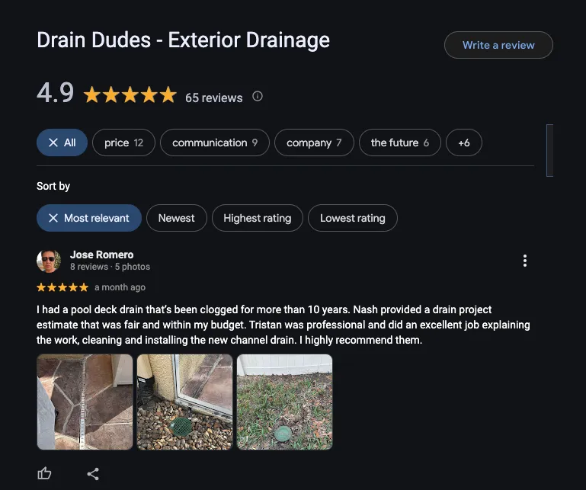Clear the All filter using its X
Image resolution: width=586 pixels, height=490 pixels.
pyautogui.click(x=53, y=143)
